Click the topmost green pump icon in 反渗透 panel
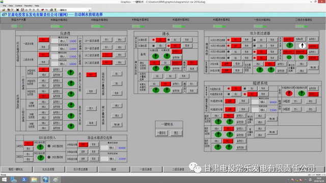326x183 pixels. point(71,72)
